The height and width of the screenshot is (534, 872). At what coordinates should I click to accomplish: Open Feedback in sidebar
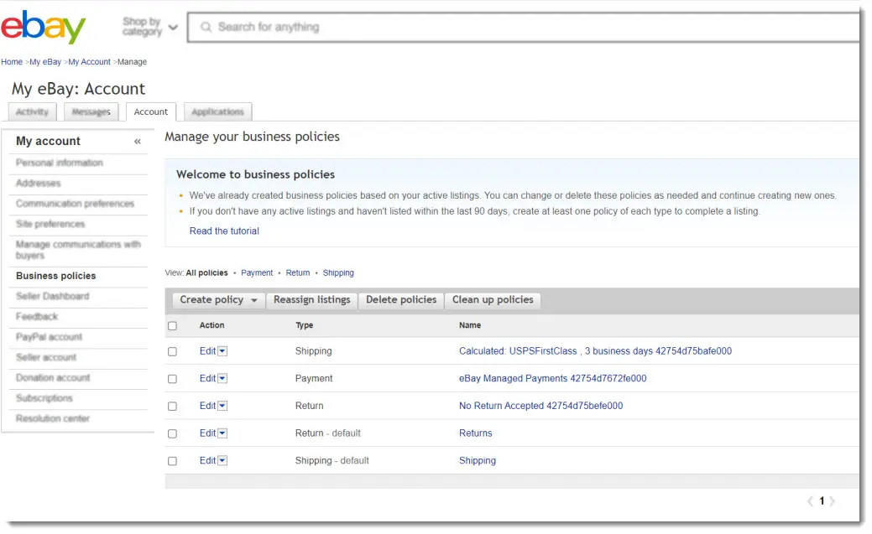tap(37, 317)
